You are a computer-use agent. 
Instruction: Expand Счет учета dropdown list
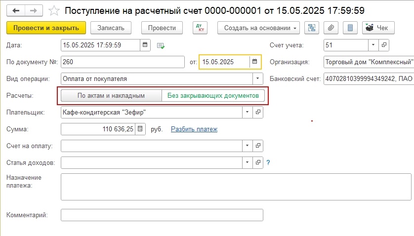[x=373, y=45]
